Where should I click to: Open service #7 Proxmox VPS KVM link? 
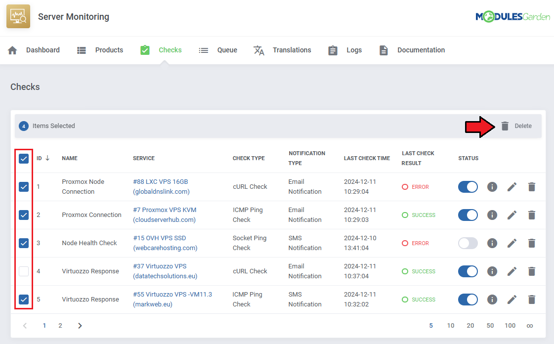coord(165,215)
